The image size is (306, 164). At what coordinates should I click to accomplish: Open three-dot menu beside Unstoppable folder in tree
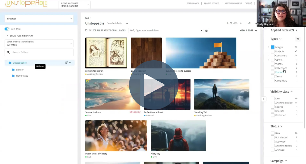point(70,63)
